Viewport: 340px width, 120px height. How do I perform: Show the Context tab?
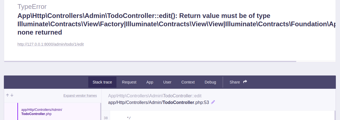click(188, 82)
